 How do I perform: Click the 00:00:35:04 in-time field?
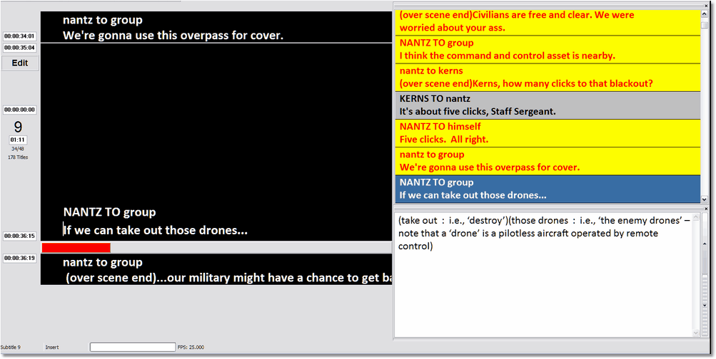pyautogui.click(x=20, y=48)
